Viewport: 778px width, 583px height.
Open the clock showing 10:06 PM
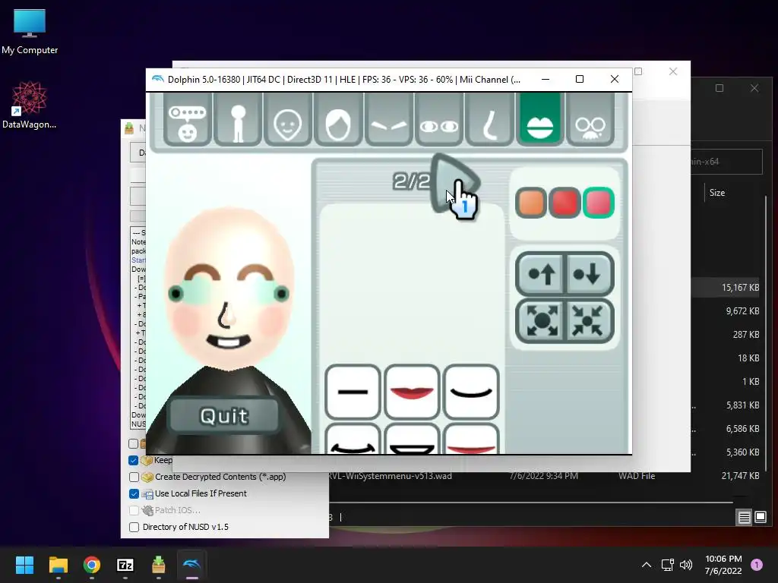pyautogui.click(x=723, y=565)
